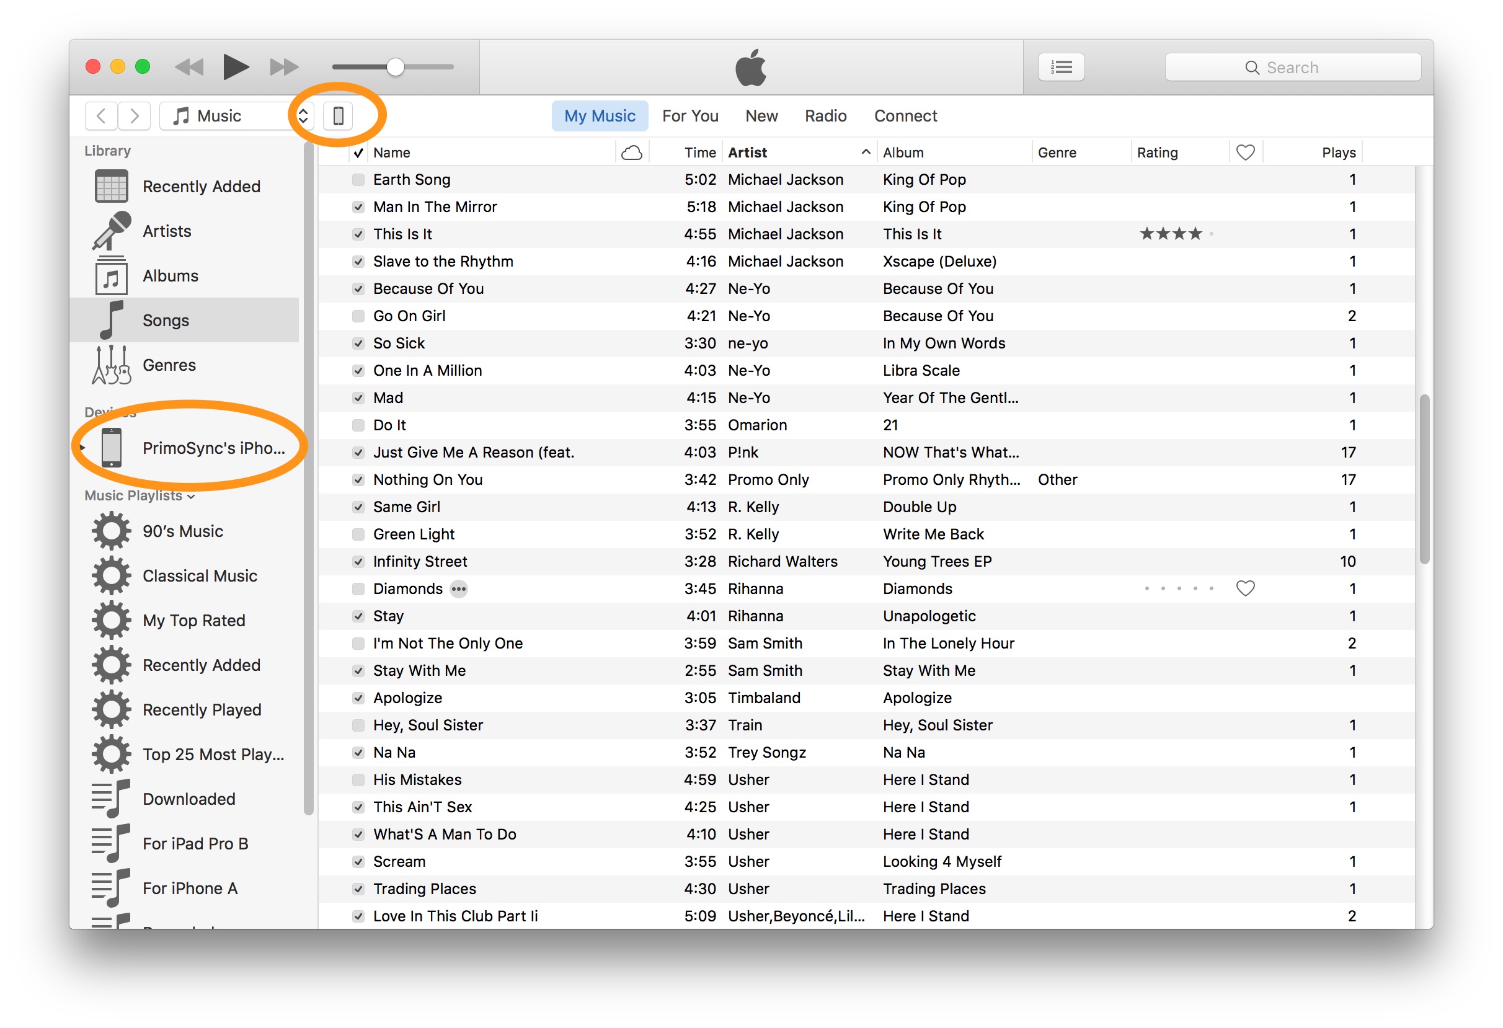This screenshot has height=1028, width=1503.
Task: Select Artists in the Library sidebar
Action: (184, 231)
